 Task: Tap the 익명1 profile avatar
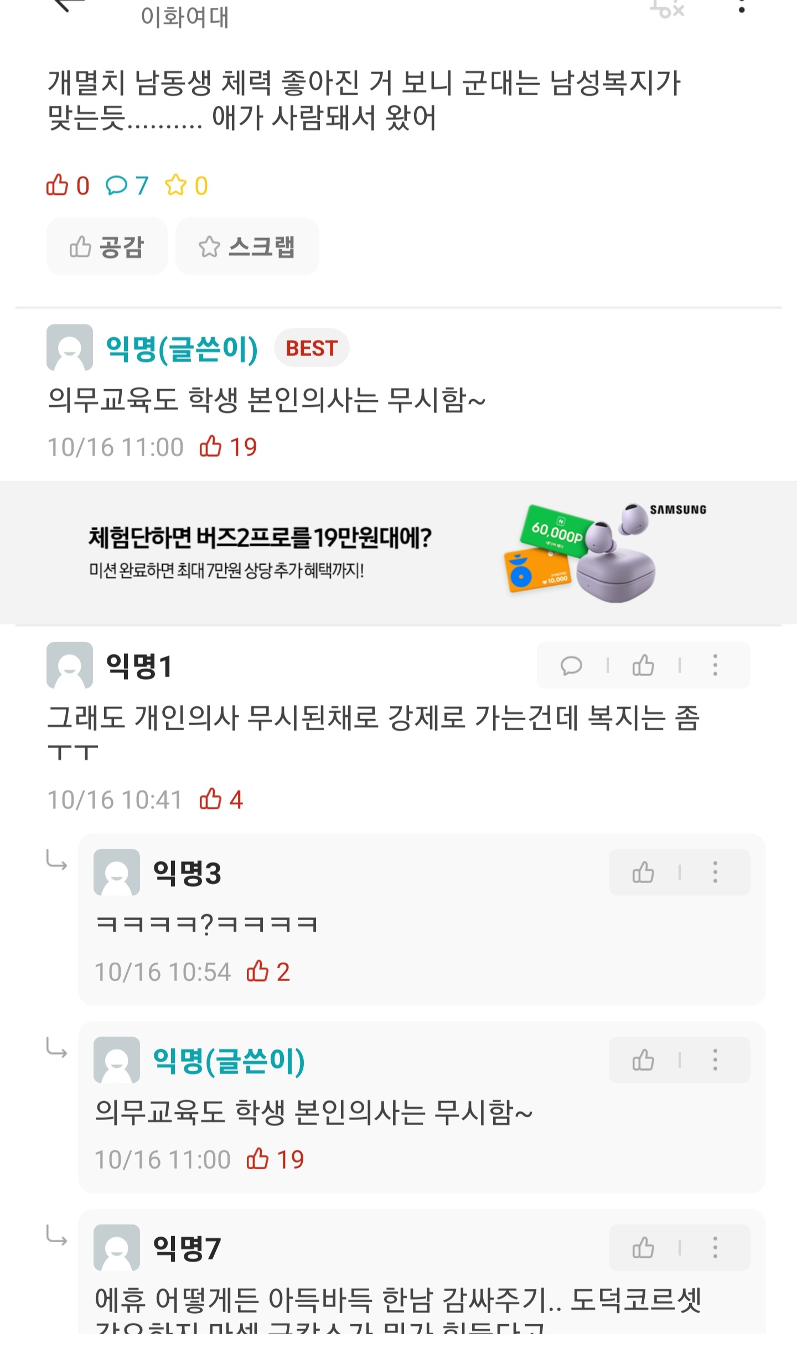pyautogui.click(x=70, y=665)
